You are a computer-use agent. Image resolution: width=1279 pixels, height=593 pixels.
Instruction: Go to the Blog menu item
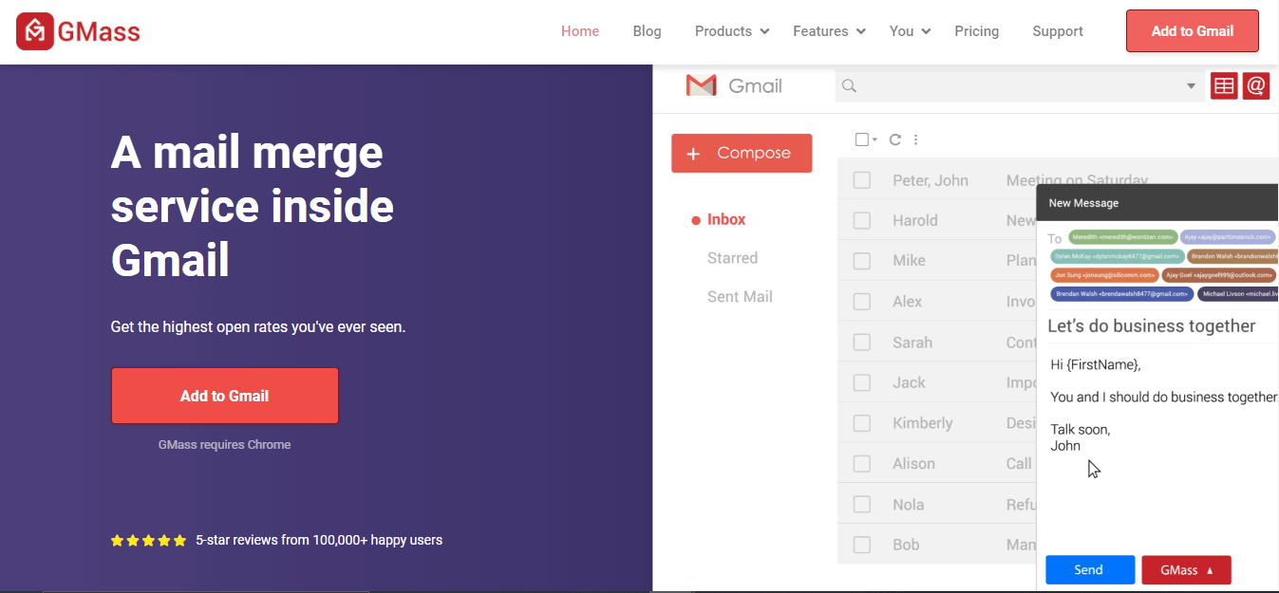tap(647, 31)
